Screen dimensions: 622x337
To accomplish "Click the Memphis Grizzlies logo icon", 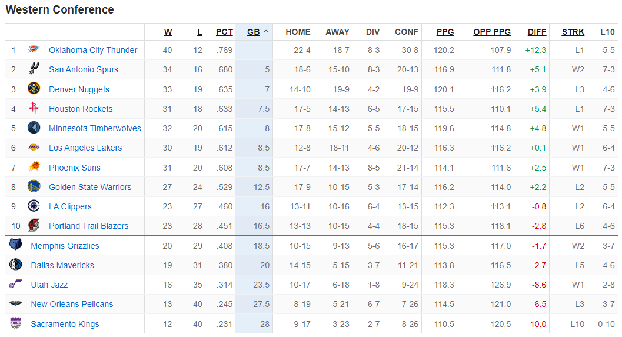I will click(x=15, y=245).
